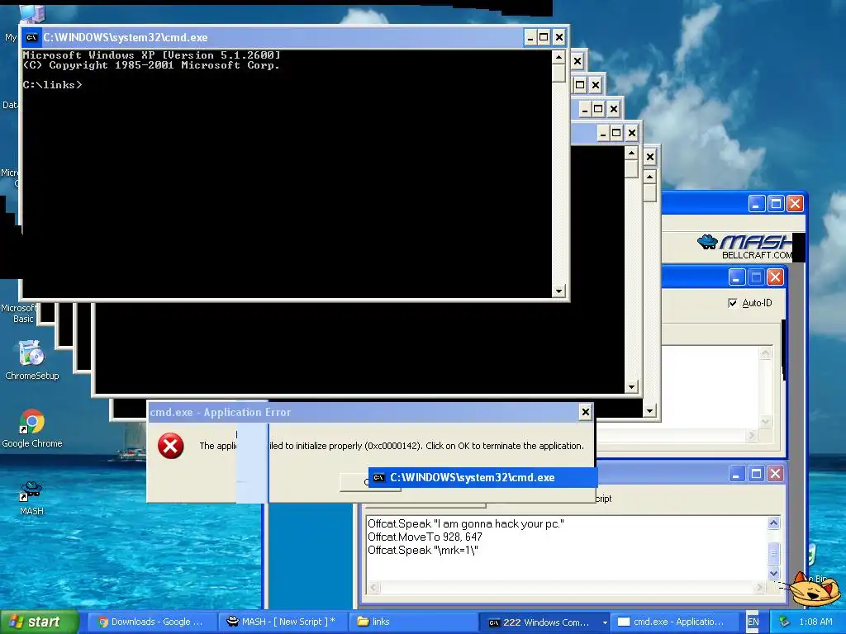Close the MASH main window
This screenshot has width=846, height=634.
point(795,204)
